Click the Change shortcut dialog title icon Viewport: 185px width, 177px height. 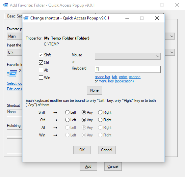pyautogui.click(x=26, y=18)
